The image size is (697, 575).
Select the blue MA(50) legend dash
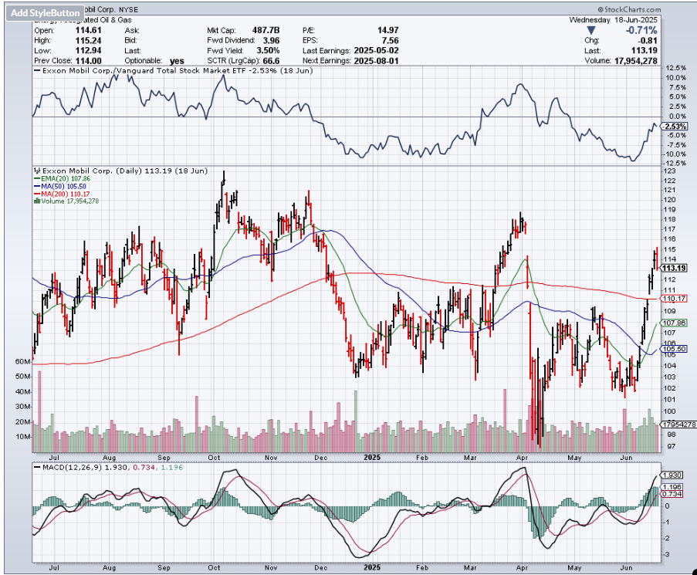pos(37,186)
